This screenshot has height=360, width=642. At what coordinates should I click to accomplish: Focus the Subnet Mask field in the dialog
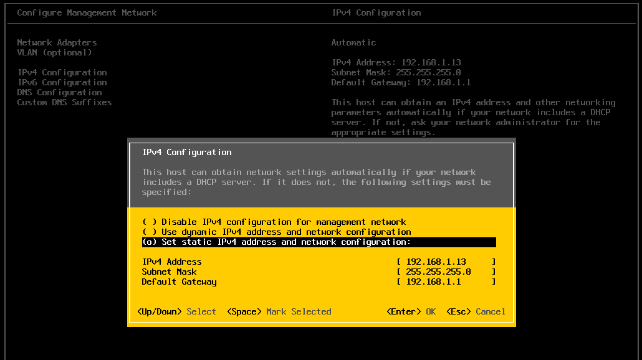[446, 272]
